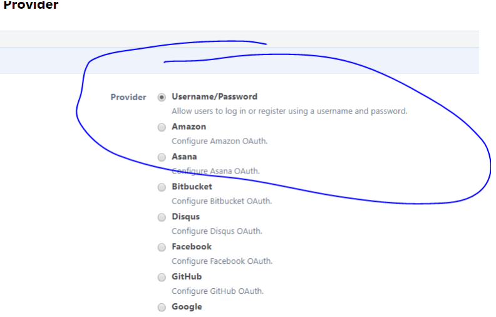Click the 'Configure GitHub OAuth.' description text
The height and width of the screenshot is (317, 496).
tap(217, 291)
